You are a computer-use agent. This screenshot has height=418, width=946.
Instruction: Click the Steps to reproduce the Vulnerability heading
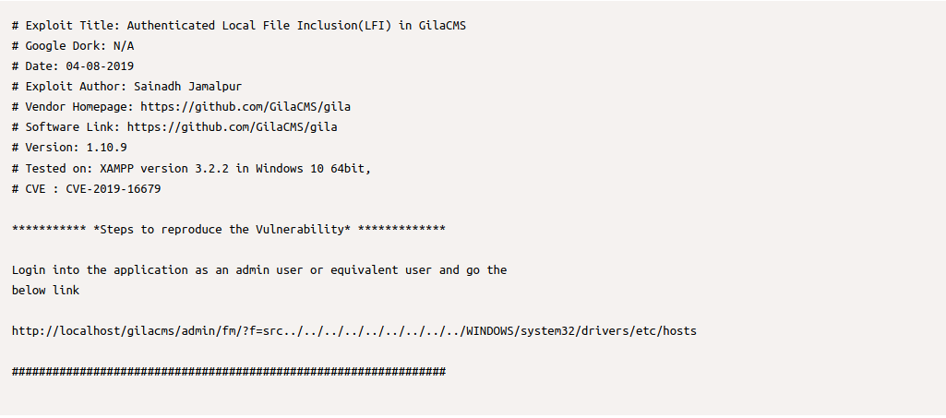coord(222,229)
